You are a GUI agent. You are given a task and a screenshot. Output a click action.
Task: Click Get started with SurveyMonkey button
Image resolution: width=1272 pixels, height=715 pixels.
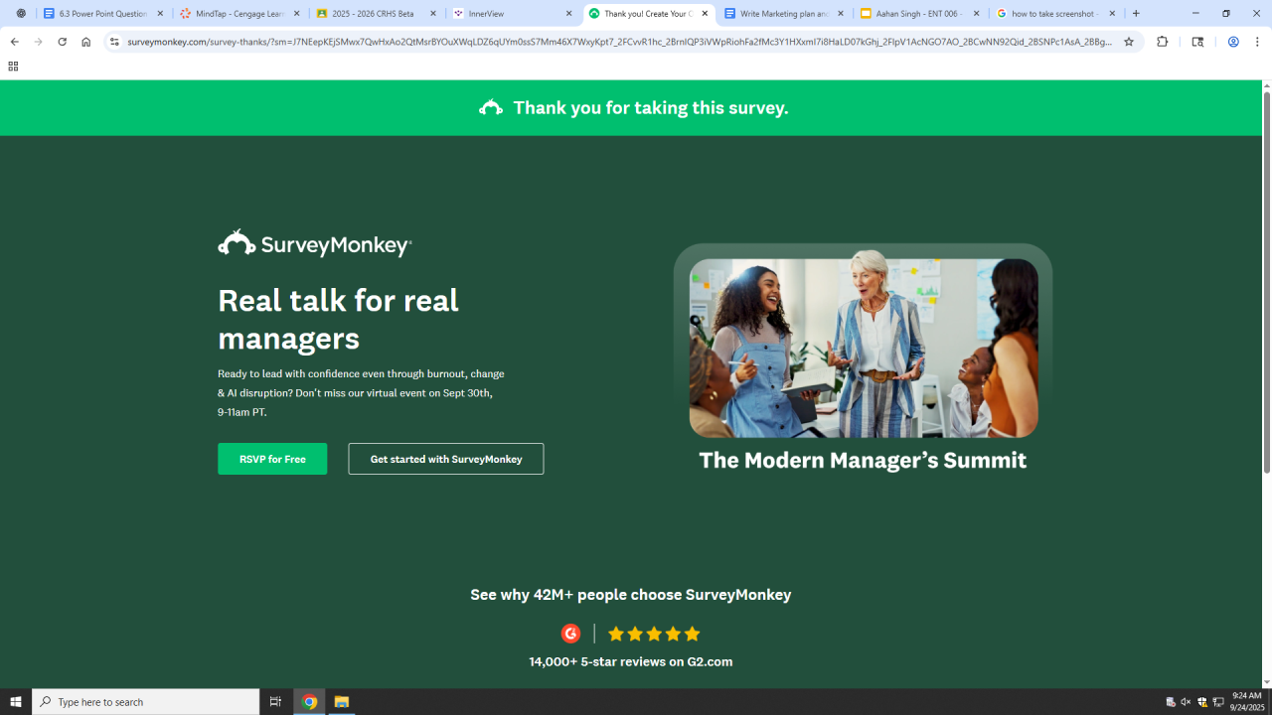446,459
